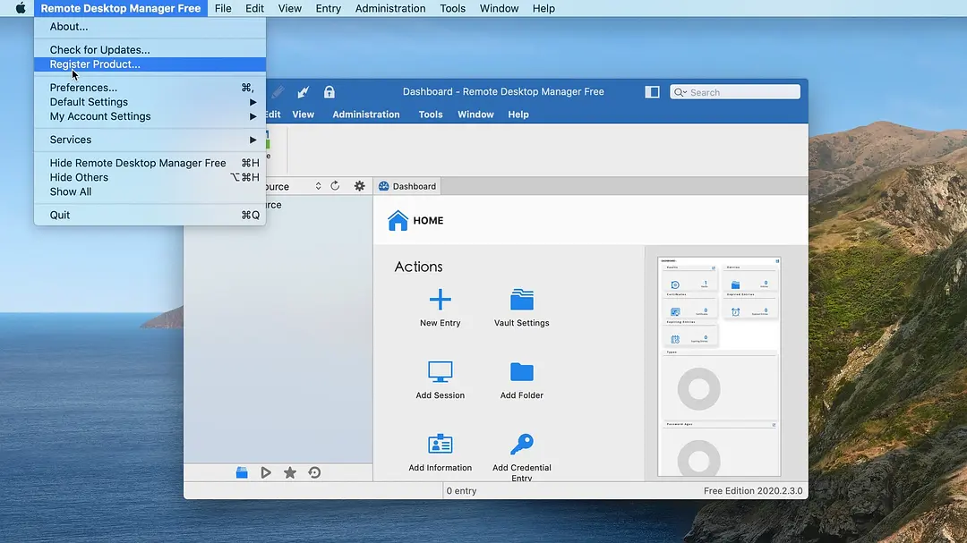
Task: Expand the Services submenu
Action: [150, 140]
